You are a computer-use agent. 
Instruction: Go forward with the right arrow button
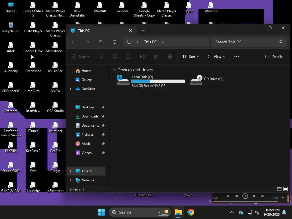point(87,42)
